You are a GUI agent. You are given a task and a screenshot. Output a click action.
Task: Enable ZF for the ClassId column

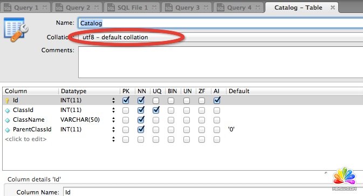(x=202, y=110)
